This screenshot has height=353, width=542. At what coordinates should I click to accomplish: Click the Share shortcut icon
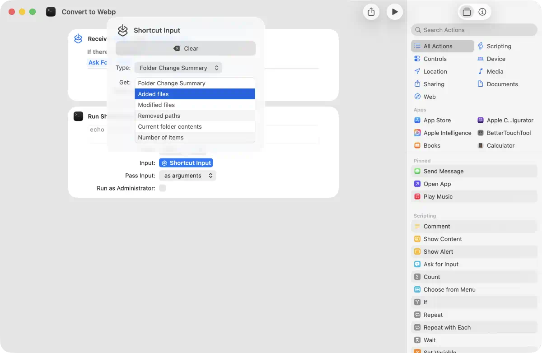coord(371,12)
